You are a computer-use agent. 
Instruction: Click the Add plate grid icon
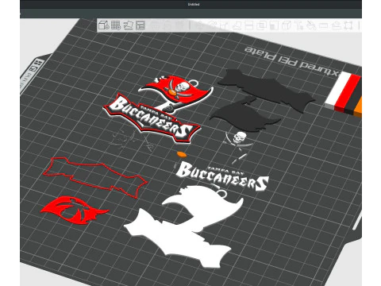point(116,25)
